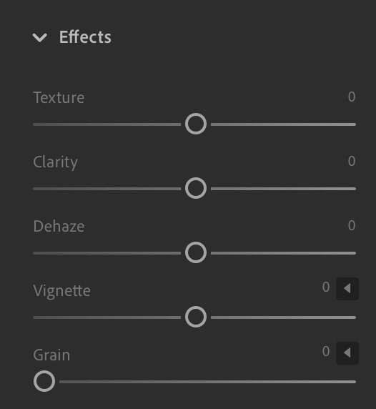Viewport: 376px width, 409px height.
Task: Click the Texture slider handle
Action: [x=196, y=124]
